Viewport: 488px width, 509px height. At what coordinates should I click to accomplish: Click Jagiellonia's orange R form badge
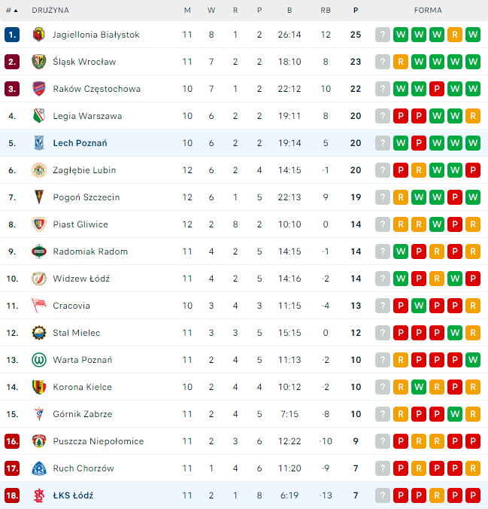point(455,35)
